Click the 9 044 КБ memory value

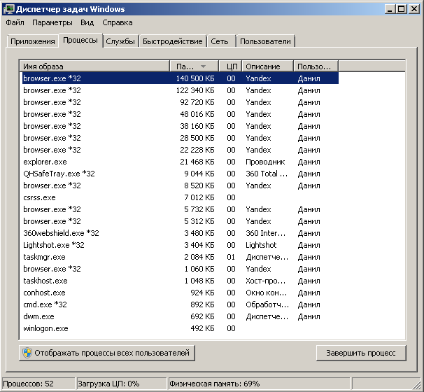pos(199,174)
